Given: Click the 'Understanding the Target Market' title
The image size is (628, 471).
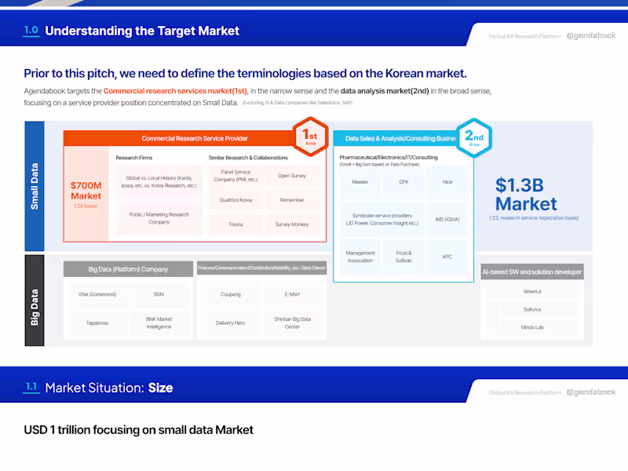Looking at the screenshot, I should click(x=142, y=31).
